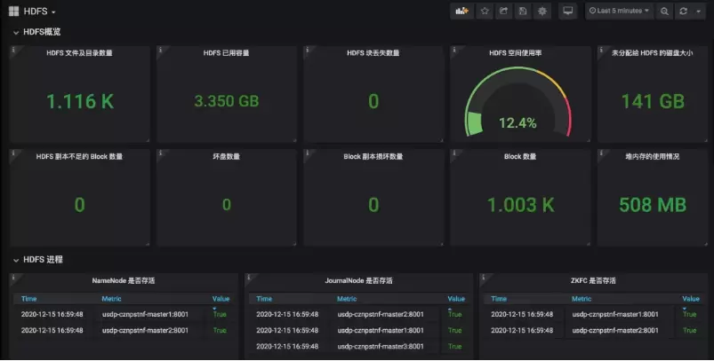Click info icon on HDFS 已用容量 panel
Image resolution: width=714 pixels, height=361 pixels.
(x=161, y=51)
